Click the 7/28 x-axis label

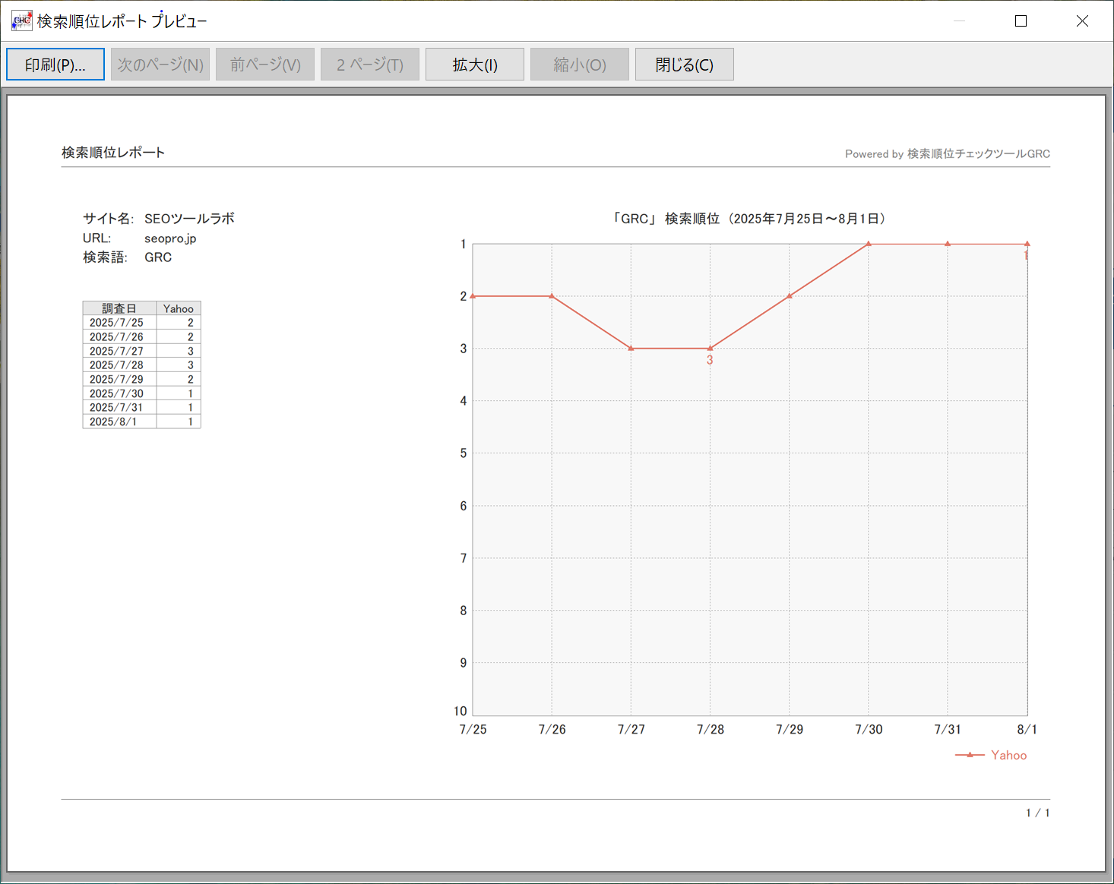coord(710,729)
